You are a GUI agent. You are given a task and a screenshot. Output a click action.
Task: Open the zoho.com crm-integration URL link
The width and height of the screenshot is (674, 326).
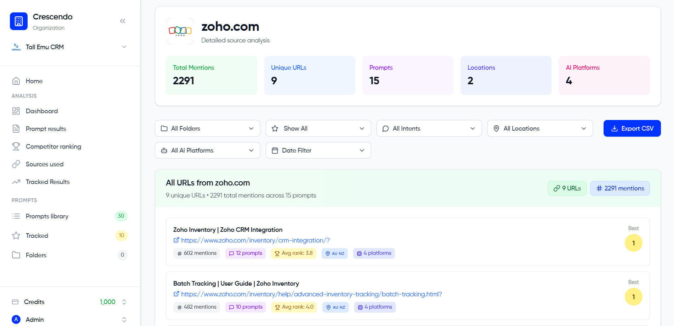255,240
